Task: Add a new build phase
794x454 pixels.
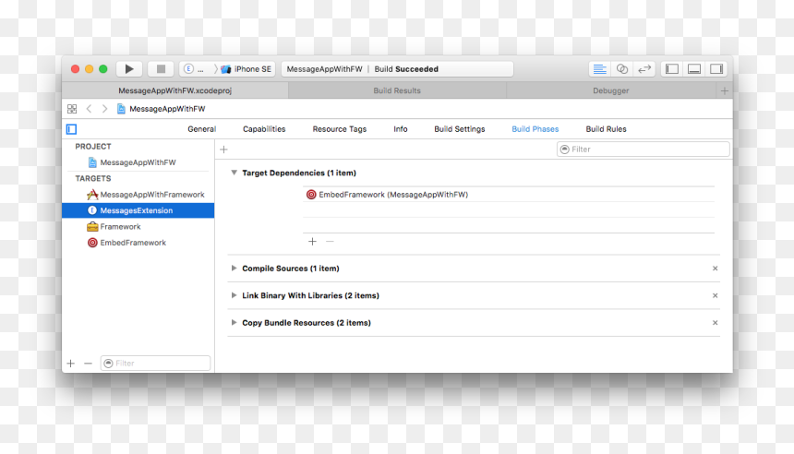Action: pyautogui.click(x=223, y=149)
